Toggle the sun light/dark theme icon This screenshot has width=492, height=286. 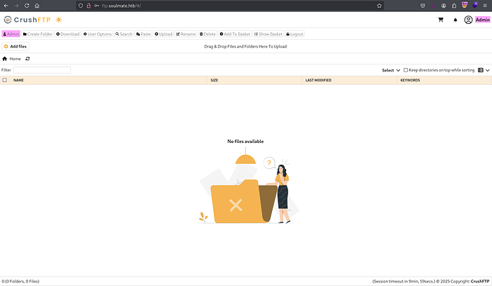click(x=58, y=20)
